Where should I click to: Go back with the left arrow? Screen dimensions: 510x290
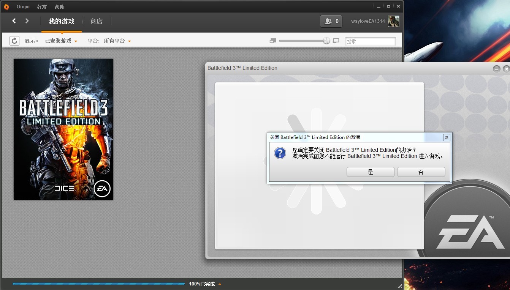14,21
